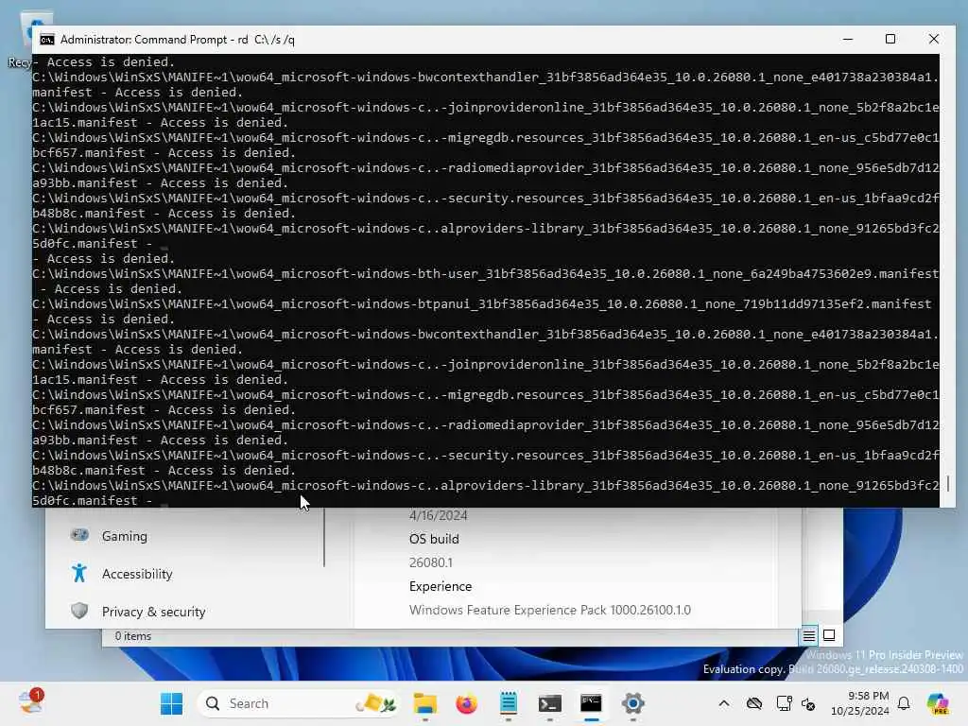Select the Windows Feature Experience Pack text
This screenshot has width=968, height=726.
549,610
